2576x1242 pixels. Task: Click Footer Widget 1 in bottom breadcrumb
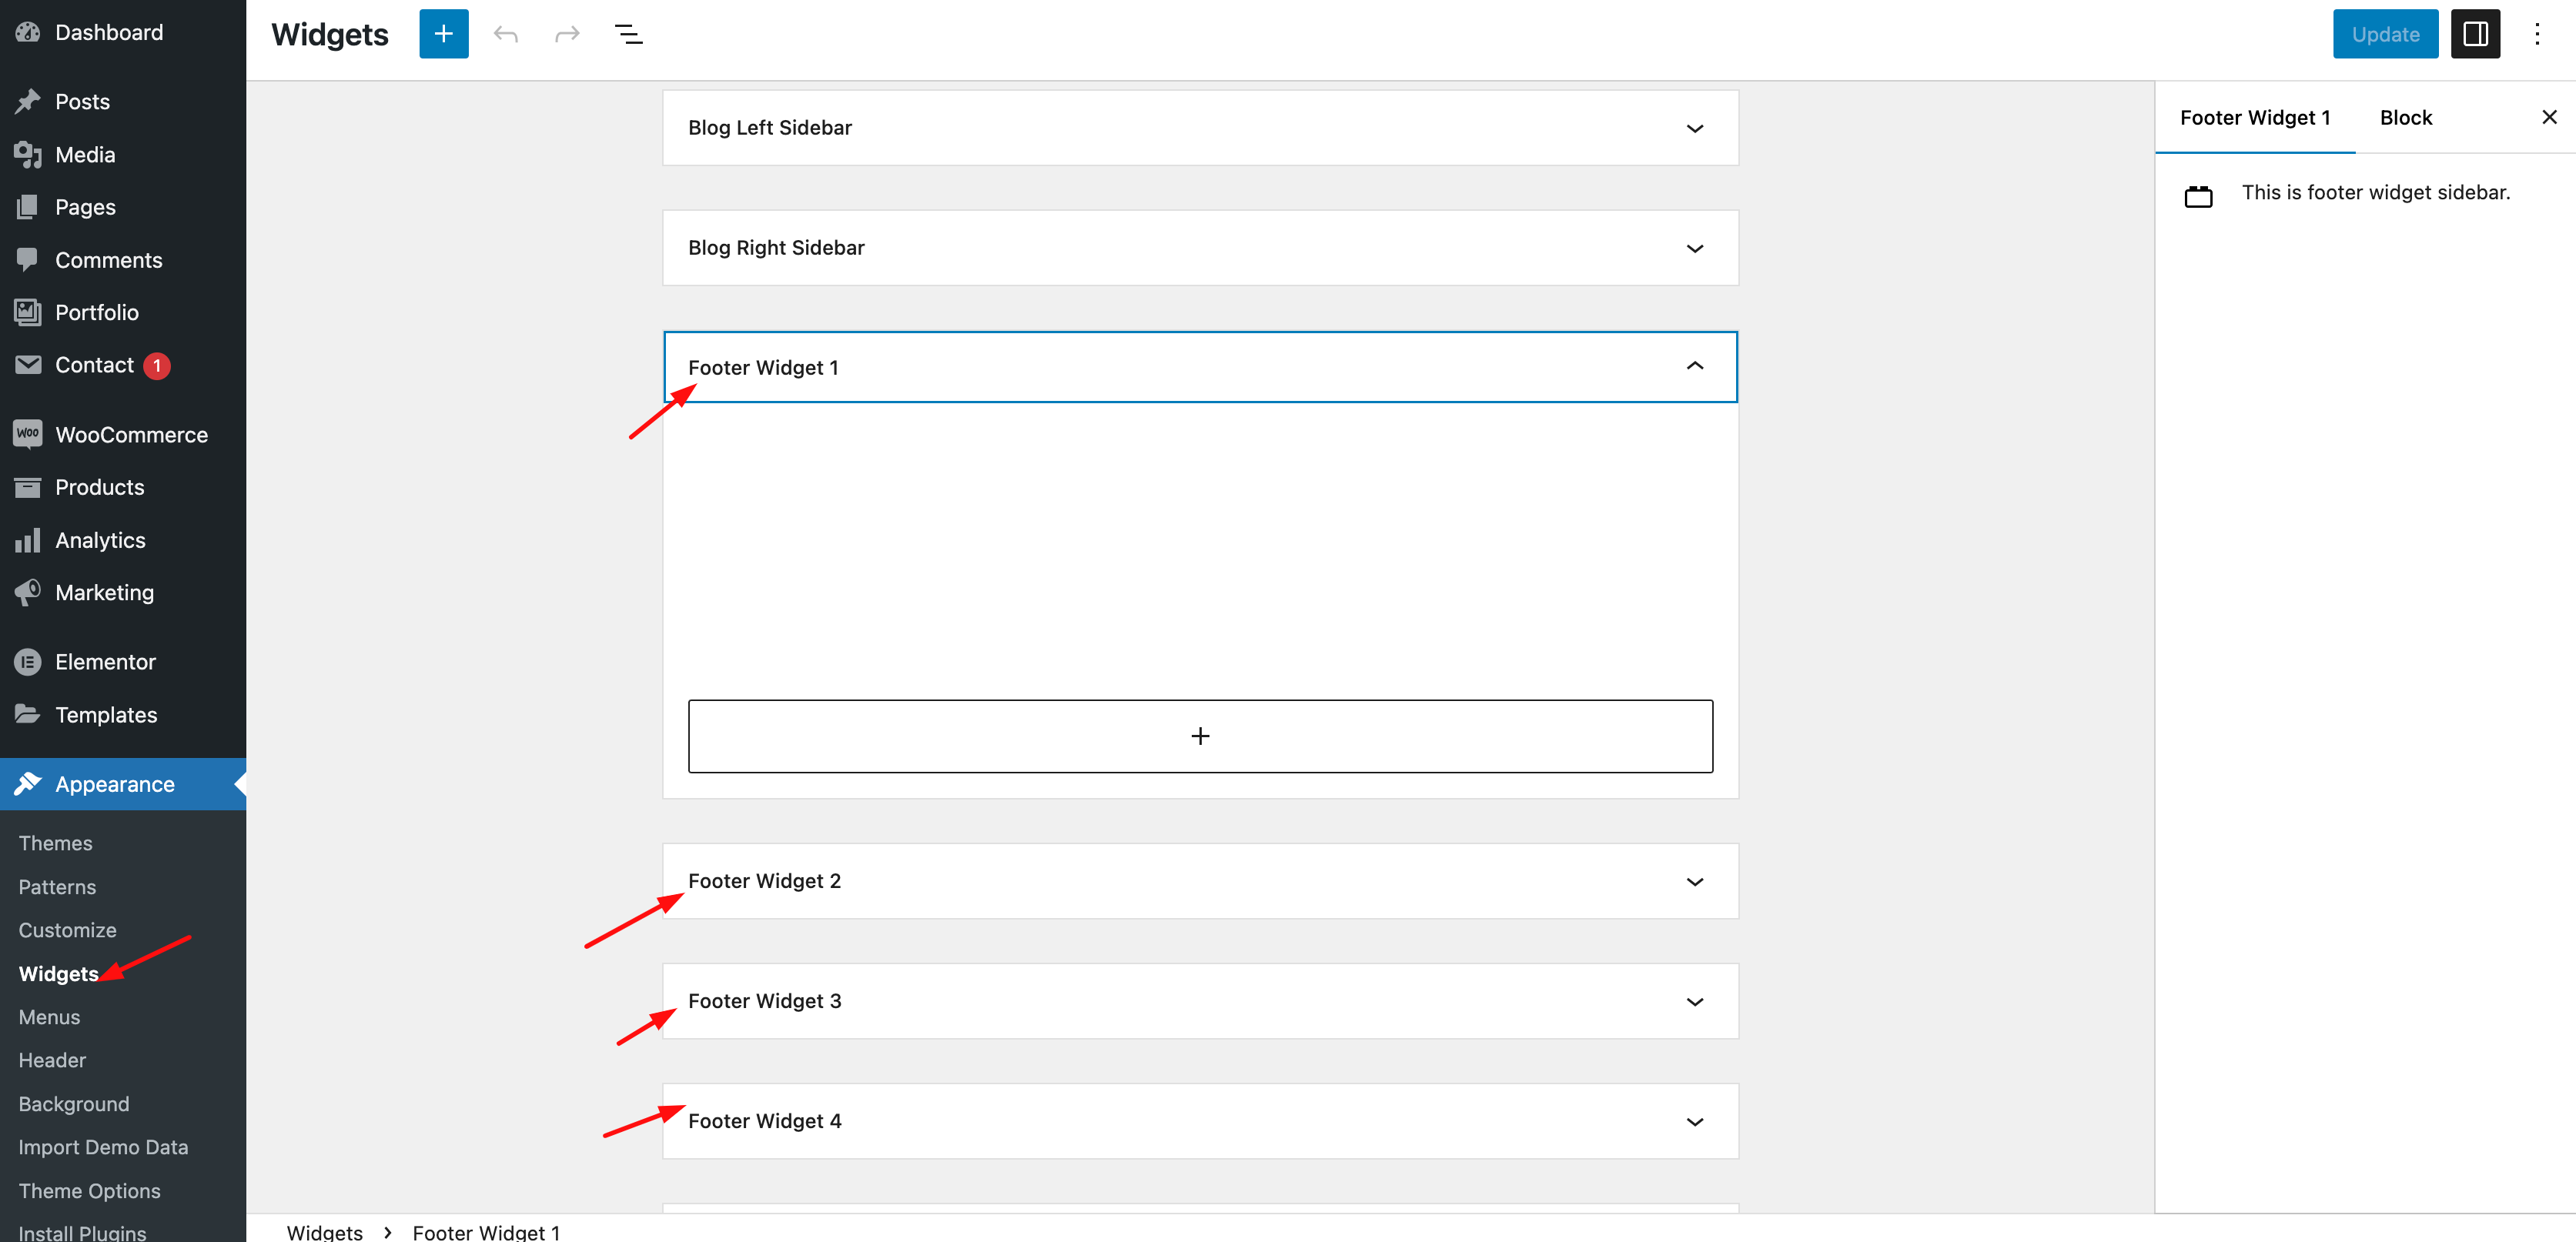pos(486,1231)
